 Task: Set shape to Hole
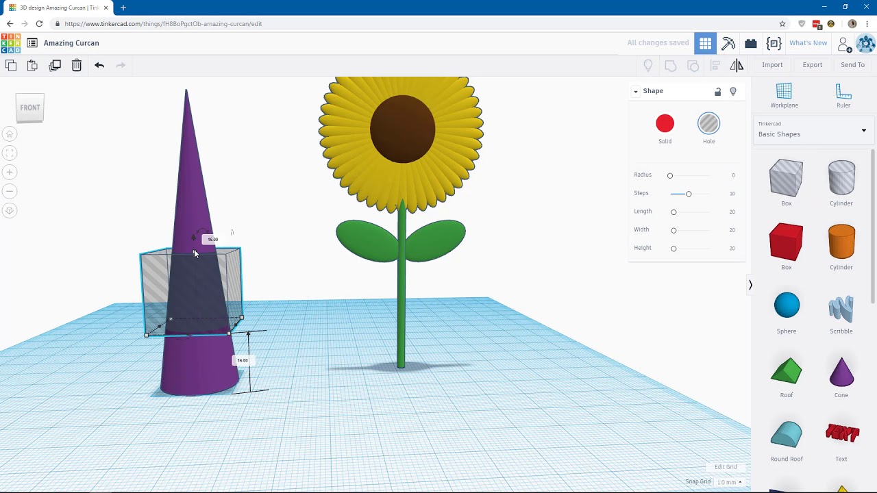click(x=708, y=124)
